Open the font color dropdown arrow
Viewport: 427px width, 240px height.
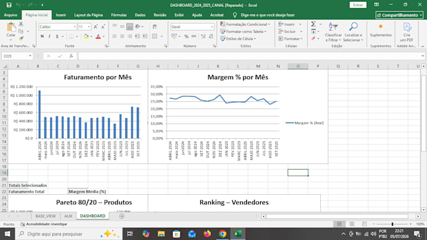tap(104, 36)
